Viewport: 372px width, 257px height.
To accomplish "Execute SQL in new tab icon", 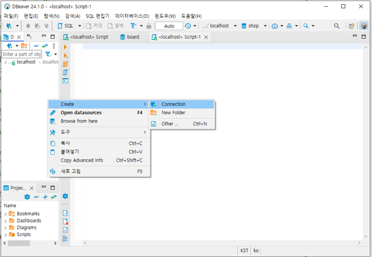I will (x=66, y=56).
